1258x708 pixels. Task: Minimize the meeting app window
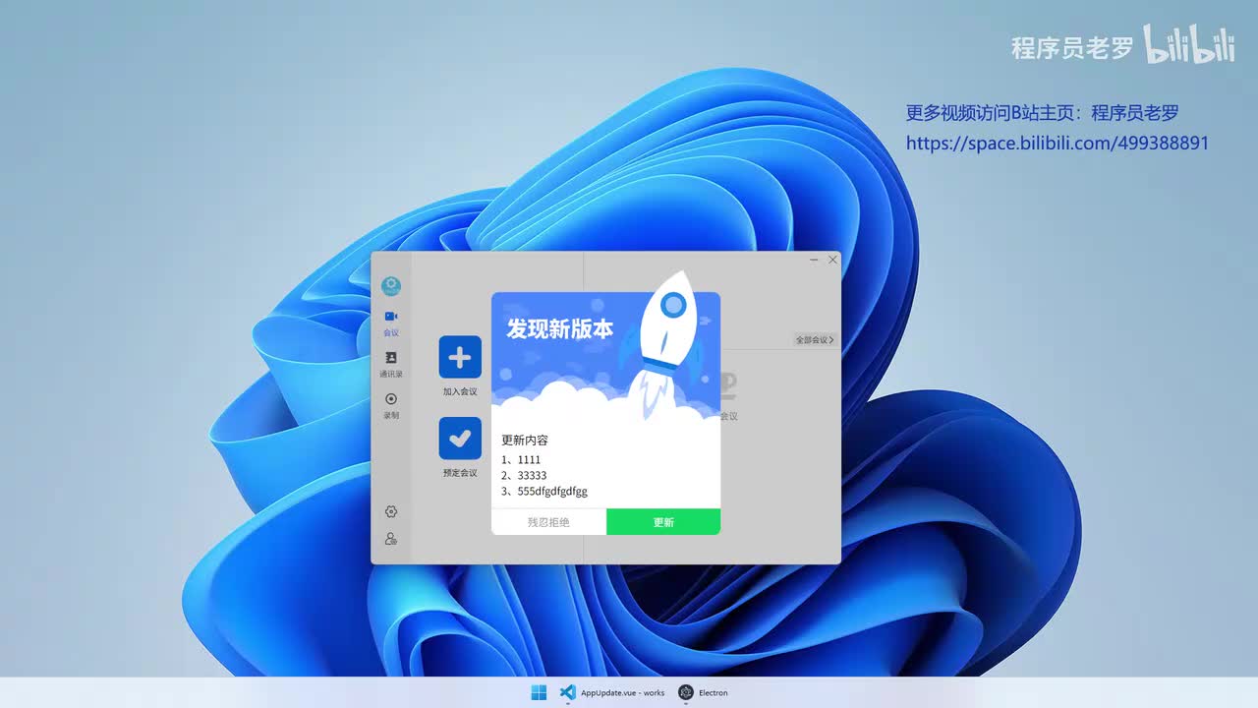(815, 260)
